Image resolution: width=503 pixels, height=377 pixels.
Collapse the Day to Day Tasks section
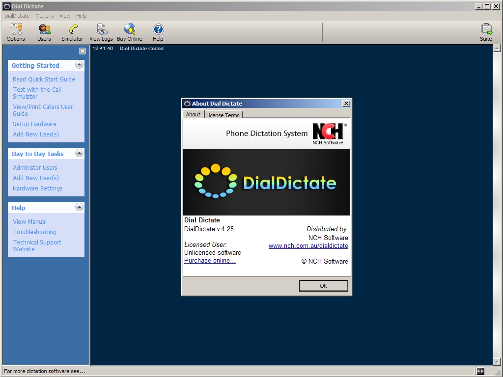click(x=79, y=153)
